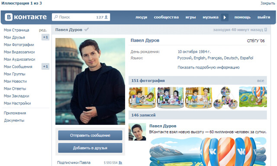Image resolution: width=277 pixels, height=166 pixels.
Task: Expand Показать подробную информацию
Action: click(209, 68)
